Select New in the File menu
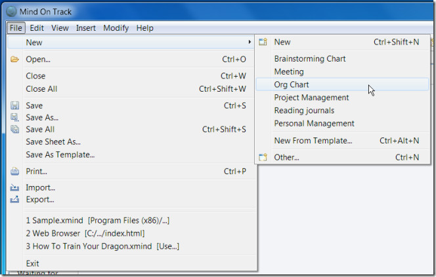Viewport: 436px width, 277px height. tap(131, 42)
